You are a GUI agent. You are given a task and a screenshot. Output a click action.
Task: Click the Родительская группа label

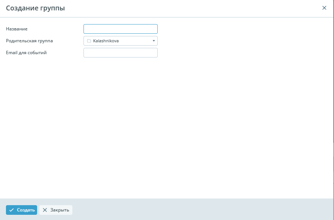coord(29,41)
